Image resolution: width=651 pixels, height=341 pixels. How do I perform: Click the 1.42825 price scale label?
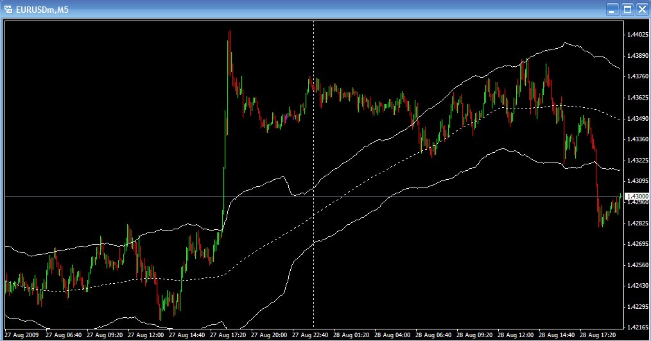638,223
